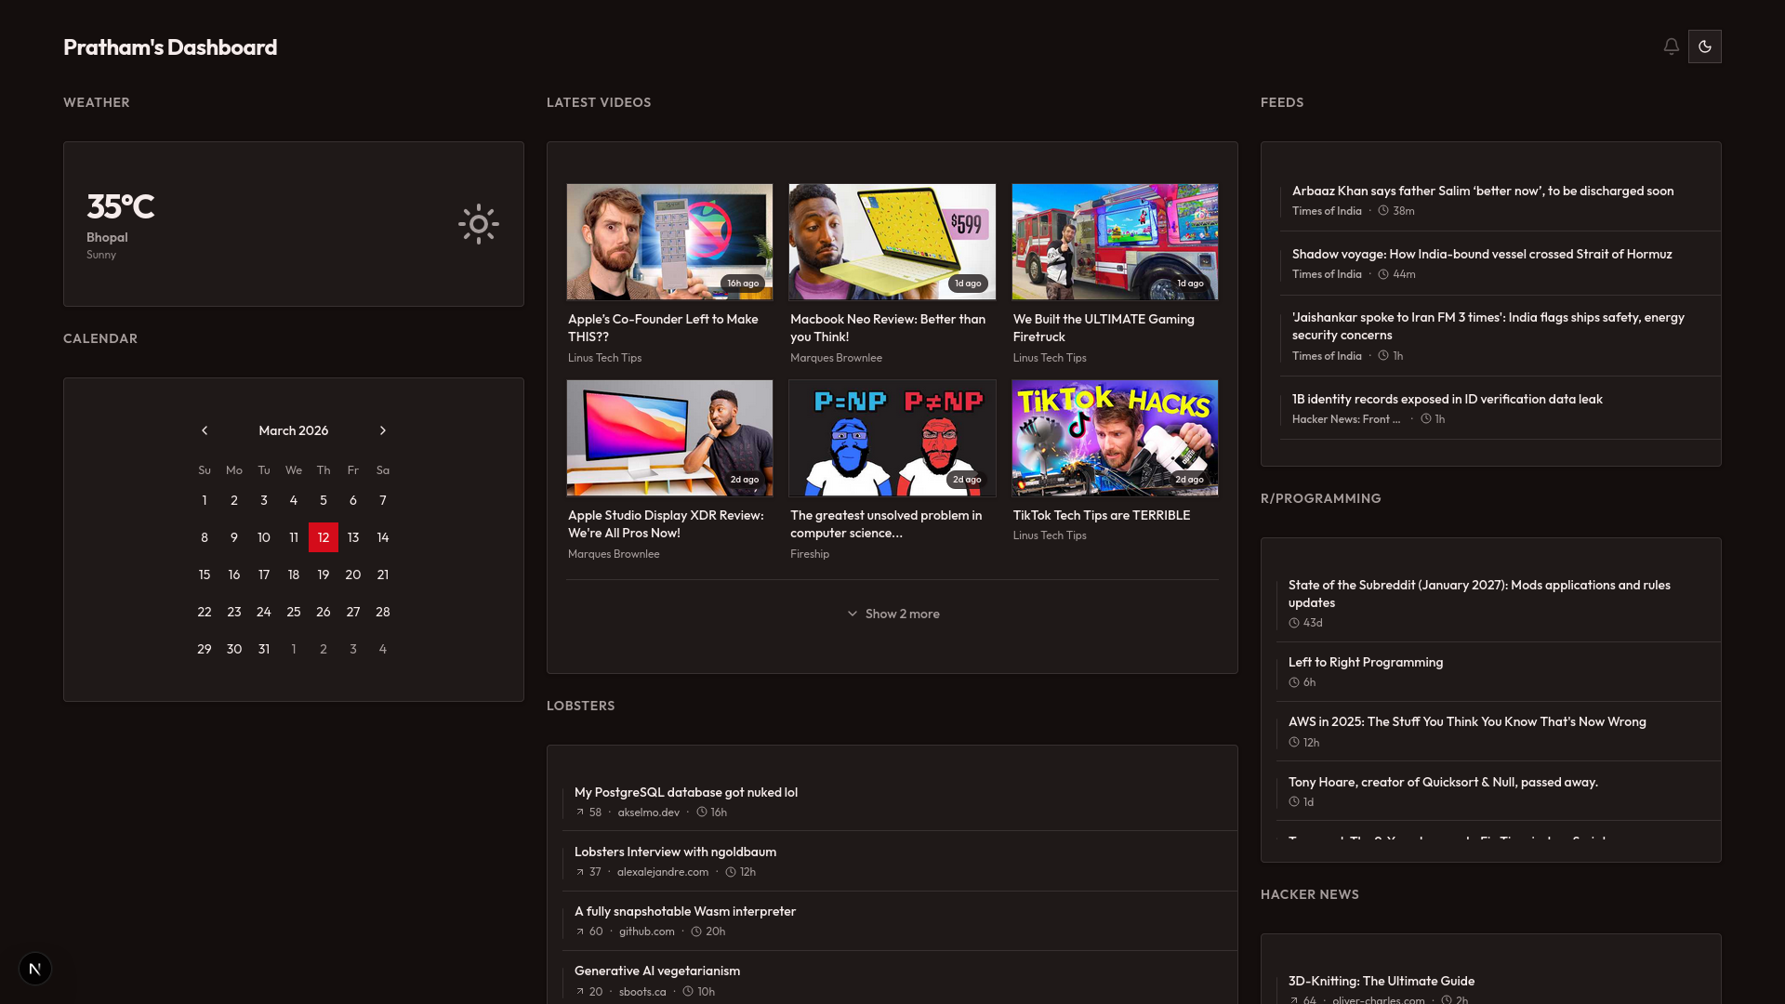
Task: Open Apple Studio Display XDR thumbnail
Action: [x=669, y=438]
